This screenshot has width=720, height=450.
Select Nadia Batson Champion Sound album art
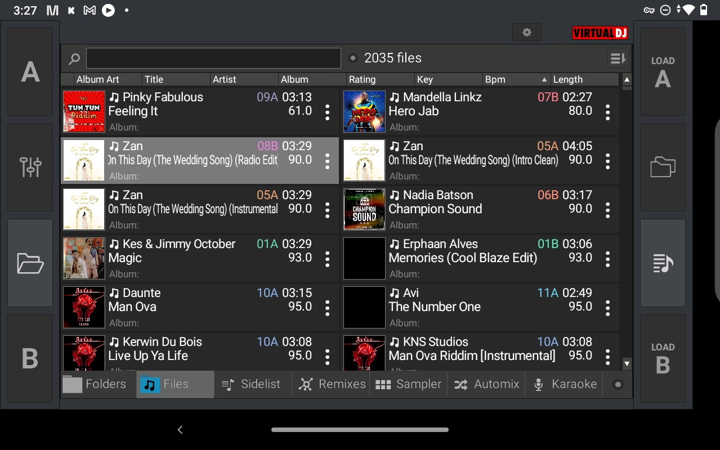click(364, 209)
